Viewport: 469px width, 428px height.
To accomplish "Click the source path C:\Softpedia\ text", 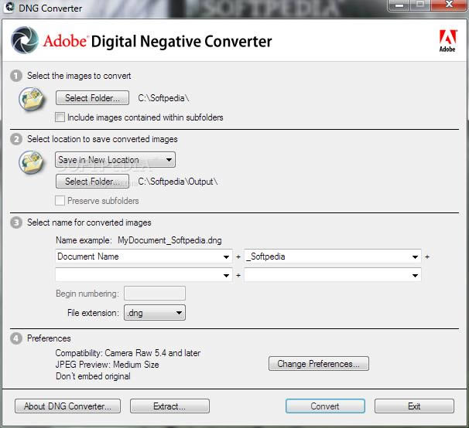I will tap(163, 98).
